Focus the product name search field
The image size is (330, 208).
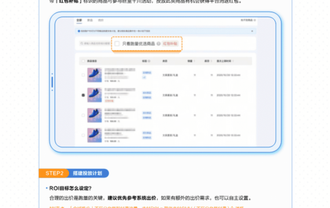(95, 43)
